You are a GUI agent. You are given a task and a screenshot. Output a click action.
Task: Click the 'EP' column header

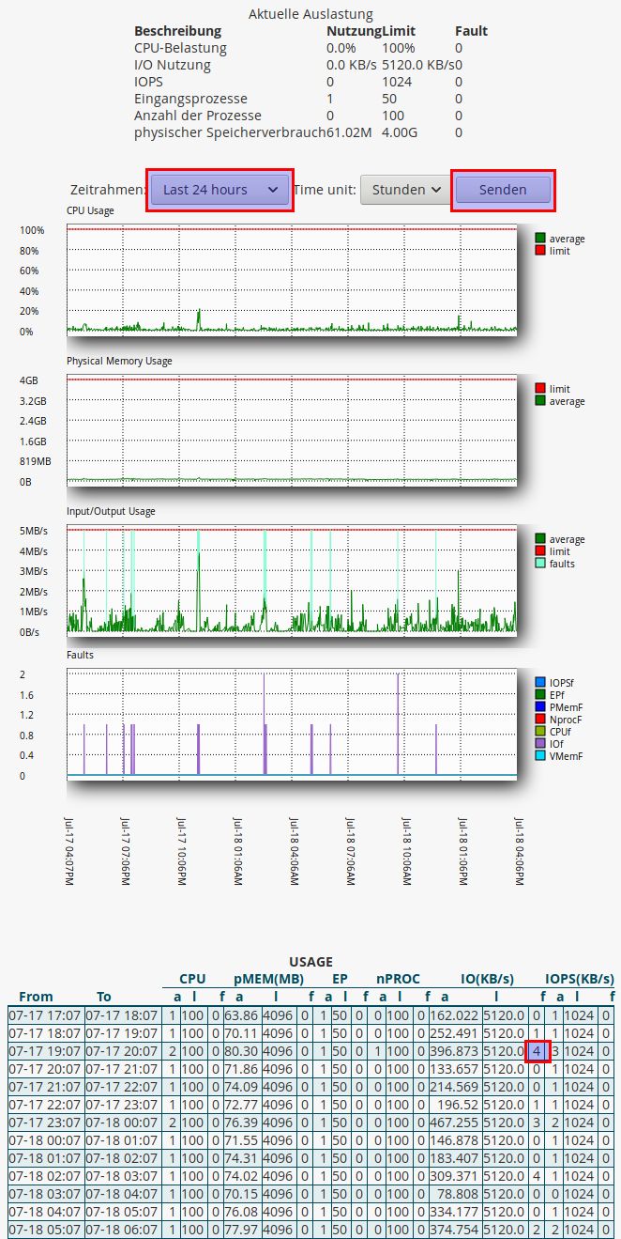[x=341, y=979]
